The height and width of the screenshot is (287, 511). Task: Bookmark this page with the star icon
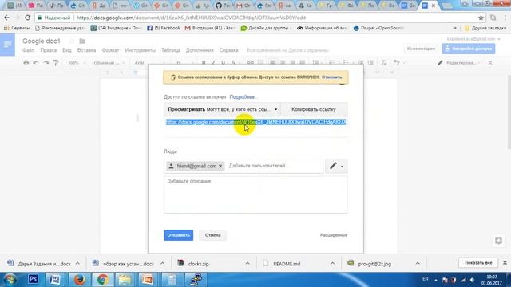[481, 18]
